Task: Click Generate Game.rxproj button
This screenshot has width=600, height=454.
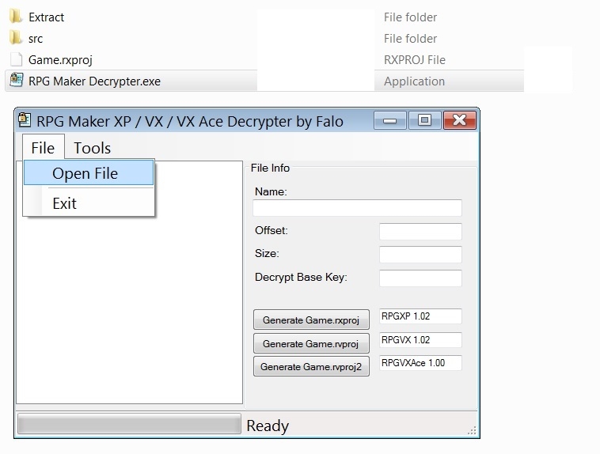Action: (x=311, y=320)
